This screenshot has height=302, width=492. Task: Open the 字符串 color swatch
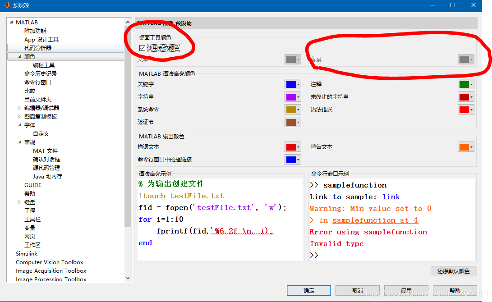pos(293,96)
